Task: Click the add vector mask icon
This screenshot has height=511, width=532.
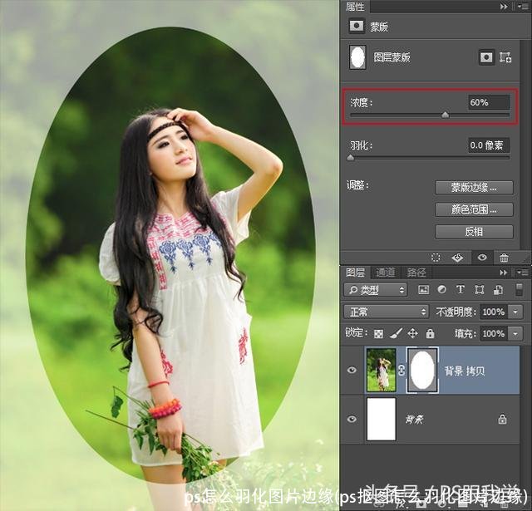Action: pyautogui.click(x=505, y=58)
